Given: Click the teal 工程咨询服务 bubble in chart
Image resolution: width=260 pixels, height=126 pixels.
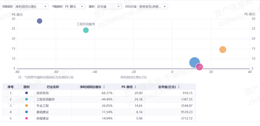Looking at the screenshot, I should click(x=86, y=30).
